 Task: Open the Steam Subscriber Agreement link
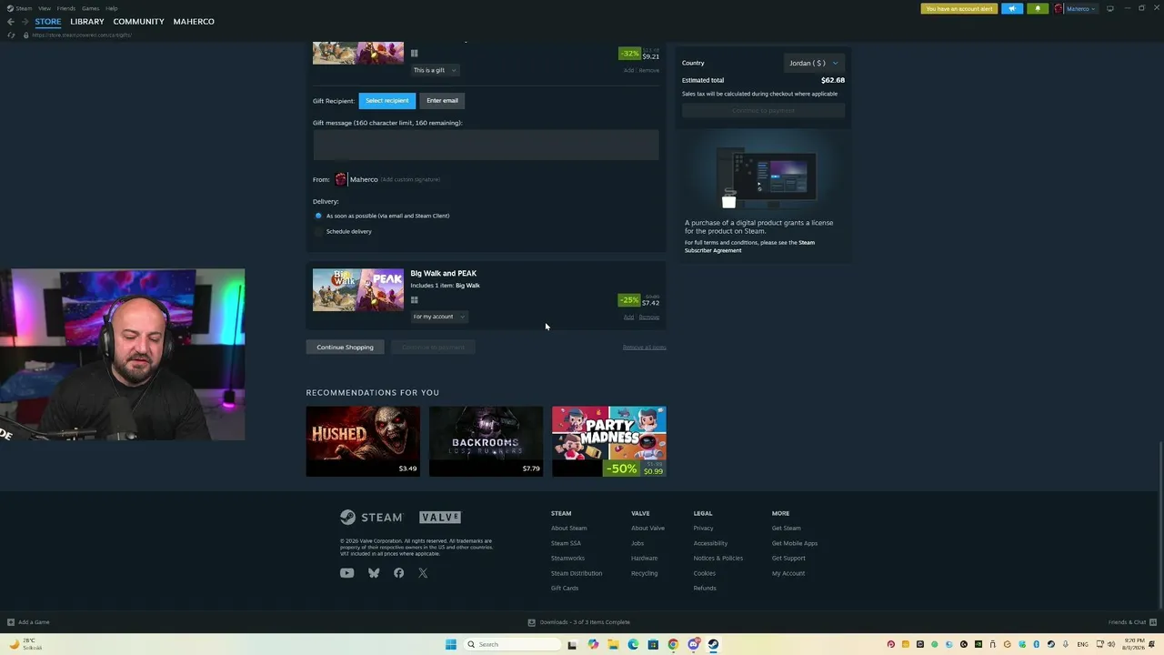tap(749, 247)
